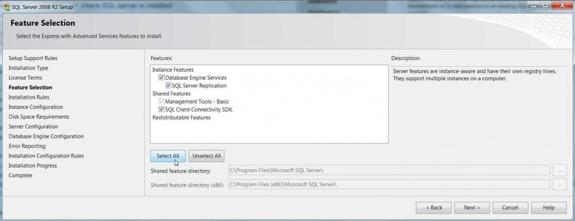Viewport: 575px width, 221px height.
Task: Click the Unselect All button
Action: tap(207, 156)
